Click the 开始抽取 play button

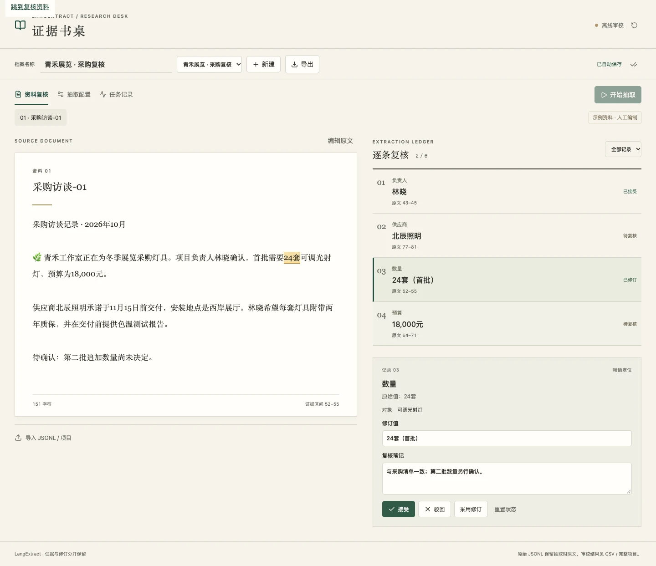(x=618, y=95)
